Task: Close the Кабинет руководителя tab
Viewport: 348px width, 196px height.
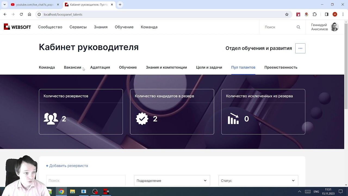Action: coord(112,5)
